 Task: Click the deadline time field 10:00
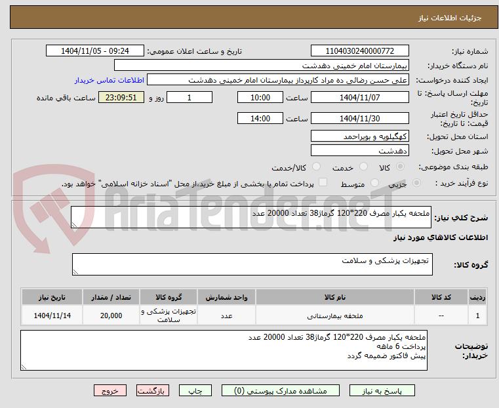(x=260, y=97)
